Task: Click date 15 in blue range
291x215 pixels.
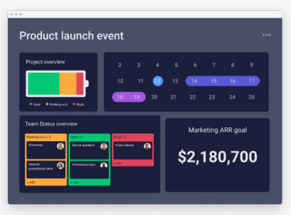Action: pos(213,81)
